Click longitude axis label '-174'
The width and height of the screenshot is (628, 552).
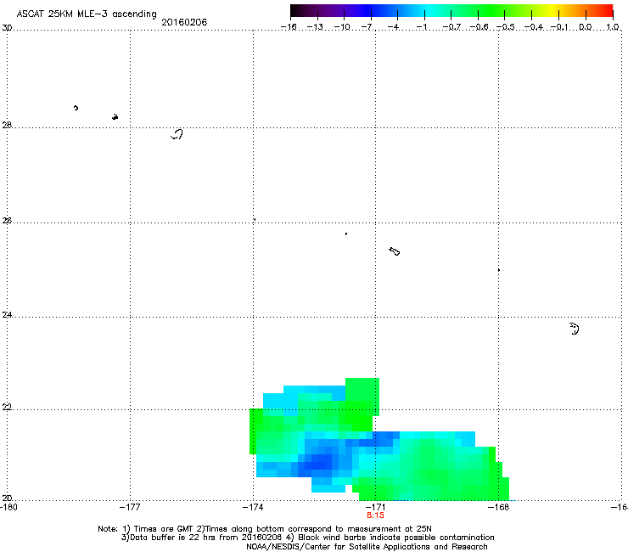point(253,508)
